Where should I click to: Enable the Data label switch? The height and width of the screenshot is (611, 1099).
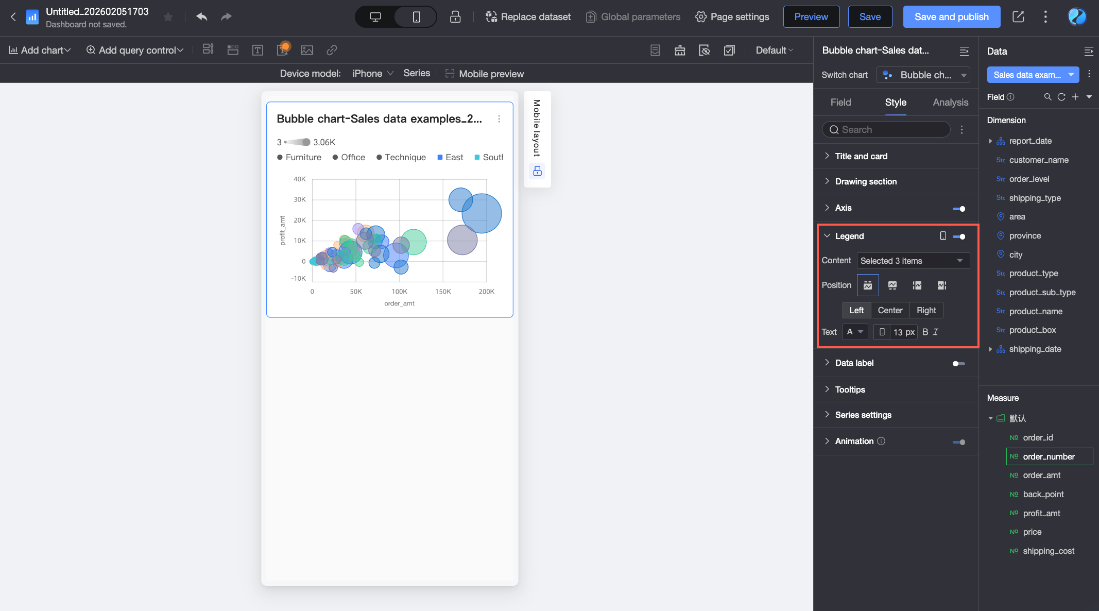(958, 364)
